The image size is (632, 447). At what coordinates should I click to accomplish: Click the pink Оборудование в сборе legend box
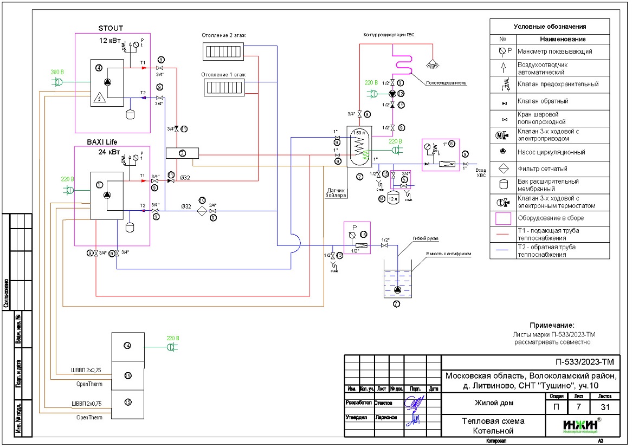(x=503, y=218)
